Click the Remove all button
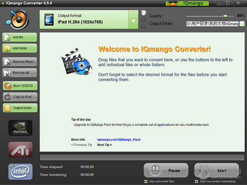This screenshot has height=185, width=247. 20,72
